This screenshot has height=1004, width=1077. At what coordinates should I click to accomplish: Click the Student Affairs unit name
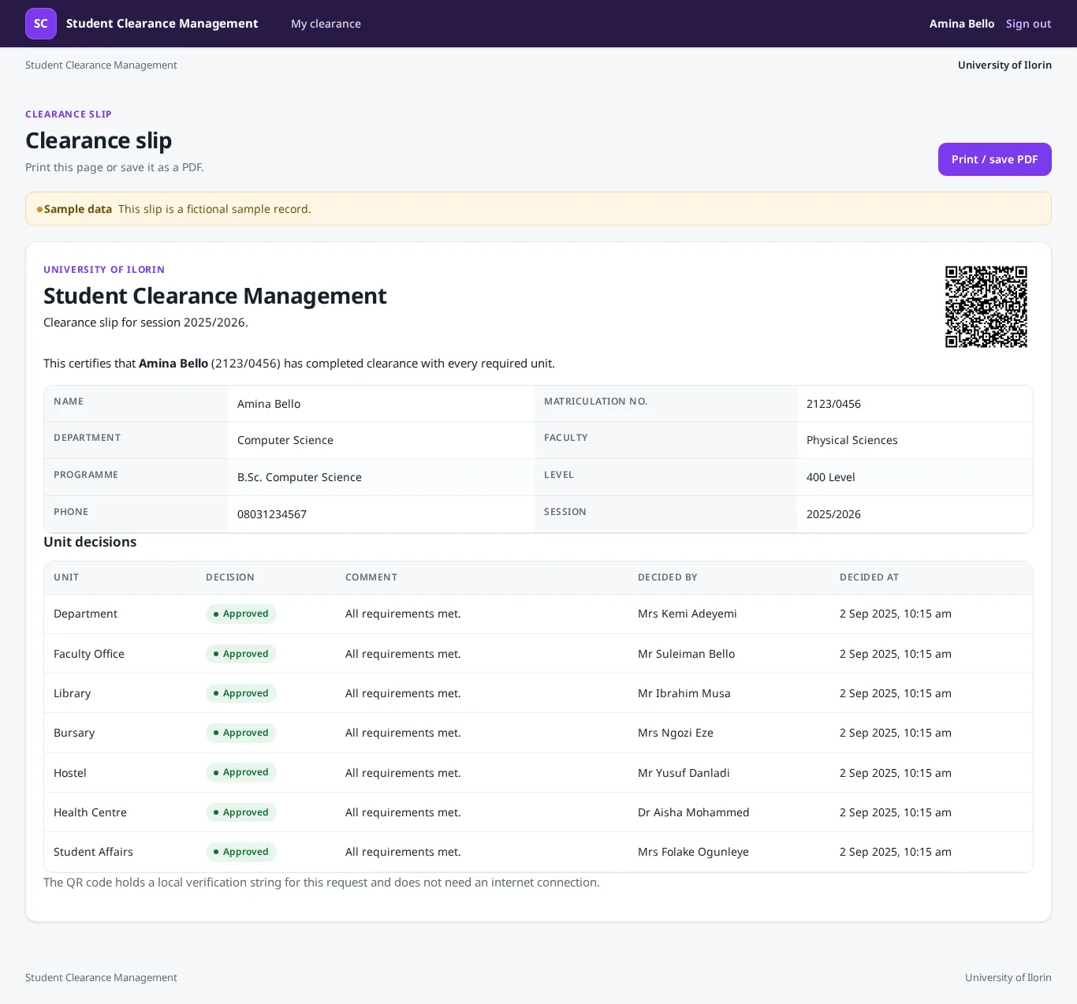click(93, 852)
